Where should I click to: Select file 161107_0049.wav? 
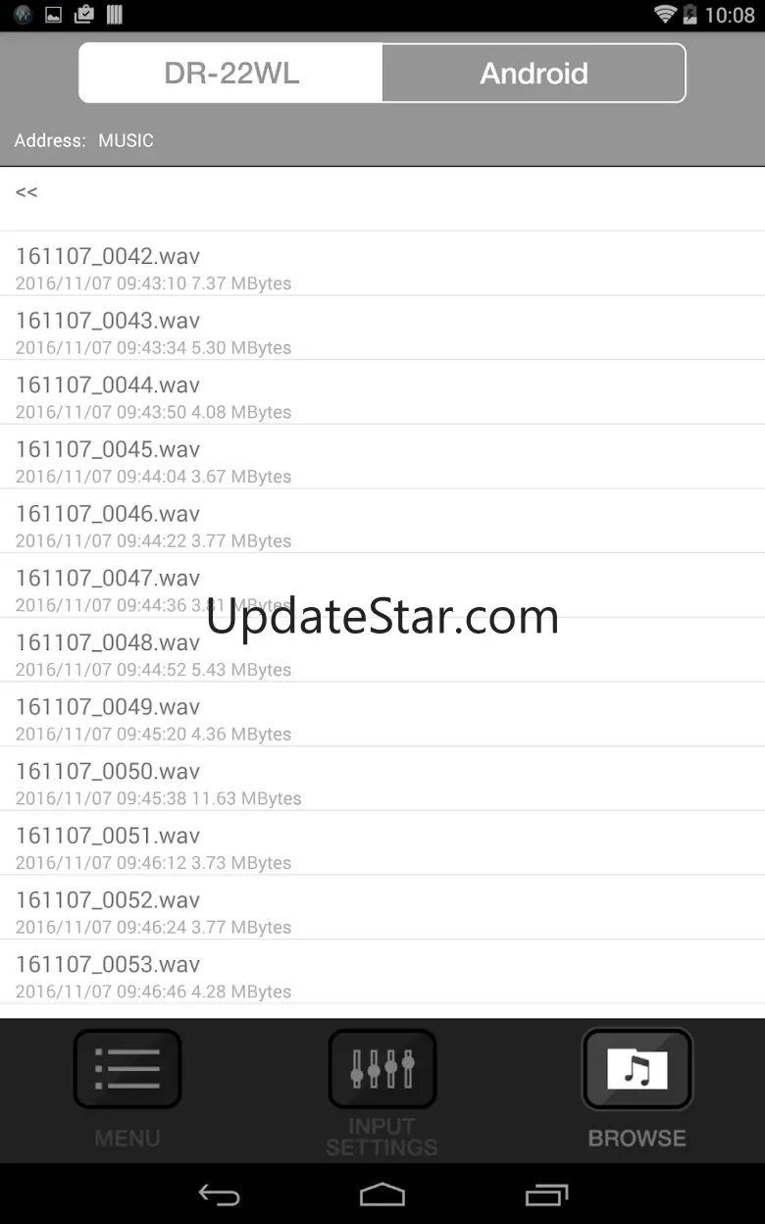(382, 715)
